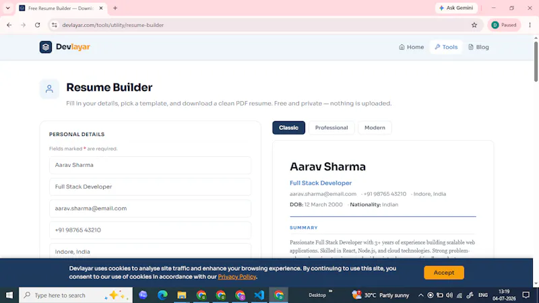Expand the Desktop toolbar chevron
539x303 pixels.
pyautogui.click(x=330, y=291)
